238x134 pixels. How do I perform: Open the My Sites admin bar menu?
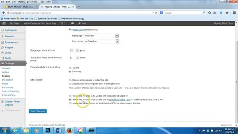15,23
